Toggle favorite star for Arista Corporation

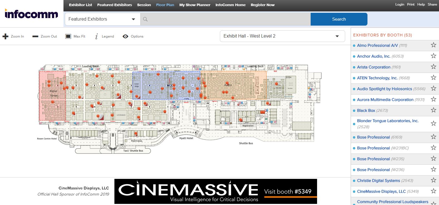[433, 67]
